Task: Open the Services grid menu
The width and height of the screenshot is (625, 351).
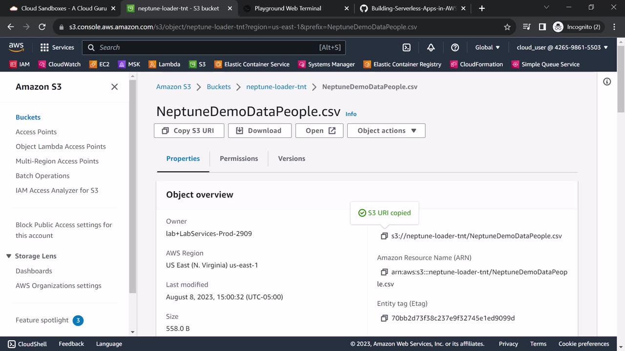Action: click(x=57, y=47)
